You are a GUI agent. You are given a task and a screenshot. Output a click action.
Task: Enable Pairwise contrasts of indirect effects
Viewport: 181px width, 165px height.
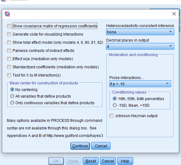coord(9,51)
